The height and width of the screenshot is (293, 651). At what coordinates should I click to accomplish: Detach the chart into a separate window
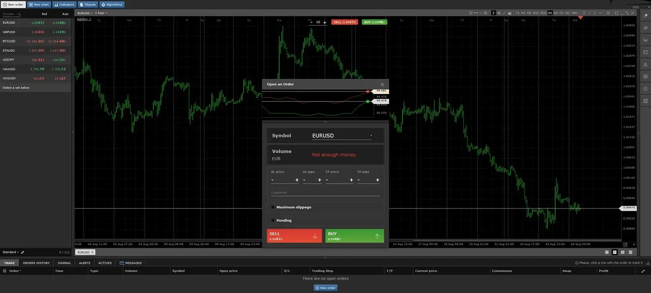616,13
